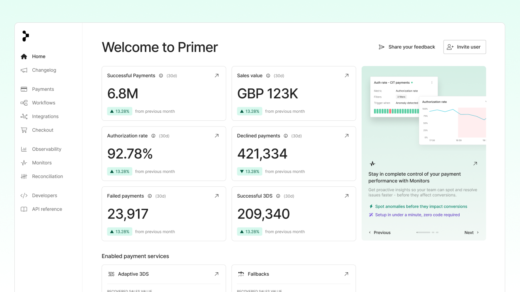Open Monitors promo panel arrow icon
520x292 pixels.
tap(475, 164)
